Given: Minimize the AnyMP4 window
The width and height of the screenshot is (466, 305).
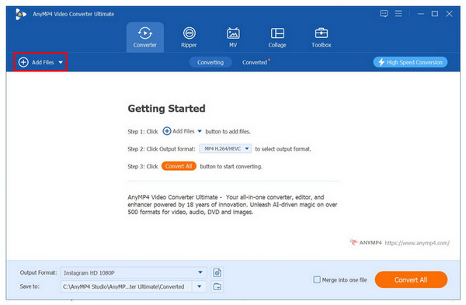Looking at the screenshot, I should point(420,14).
